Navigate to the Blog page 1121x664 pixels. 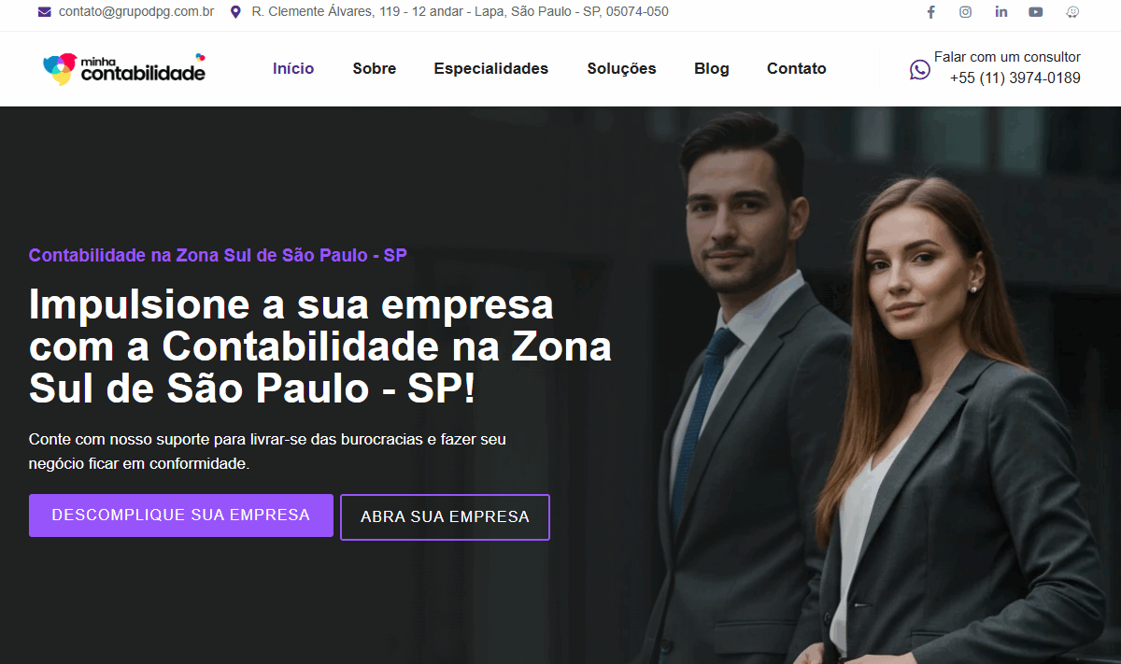[712, 68]
